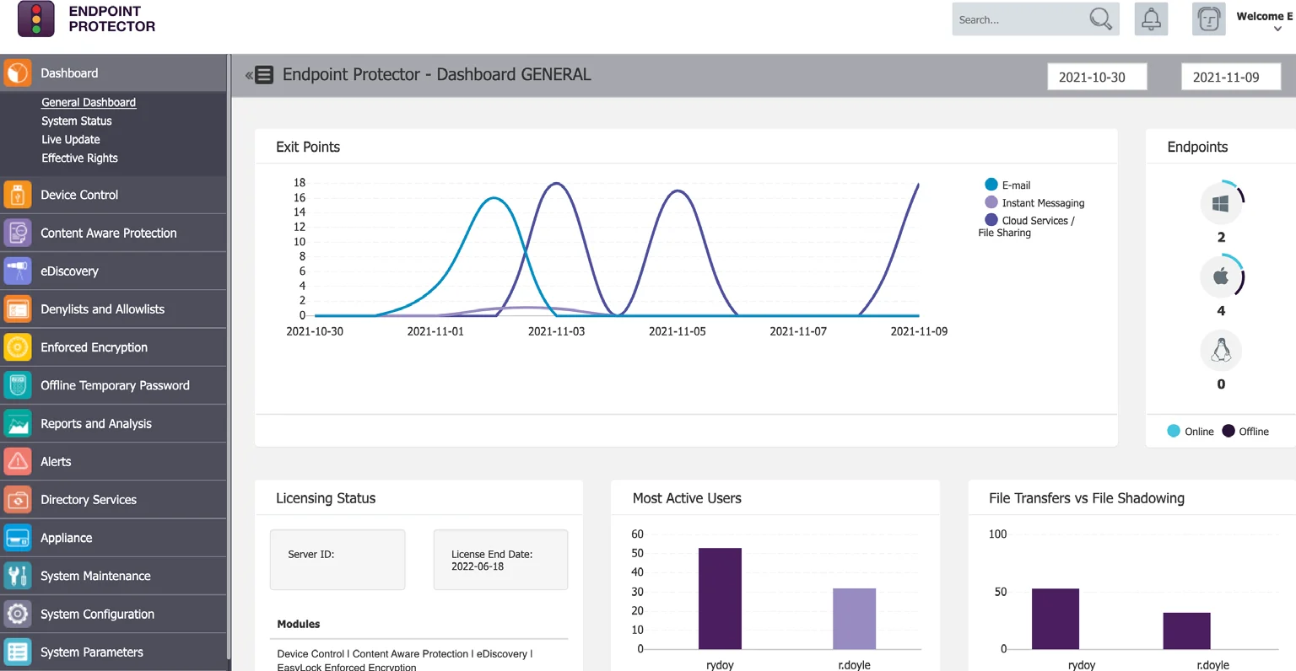The width and height of the screenshot is (1296, 671).
Task: Open the 2021-10-30 start date picker
Action: pyautogui.click(x=1097, y=77)
